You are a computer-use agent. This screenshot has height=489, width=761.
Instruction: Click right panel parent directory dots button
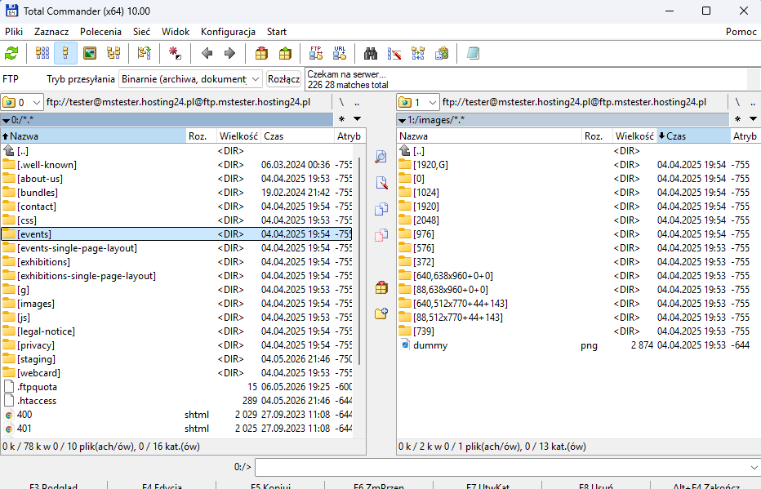coord(753,102)
